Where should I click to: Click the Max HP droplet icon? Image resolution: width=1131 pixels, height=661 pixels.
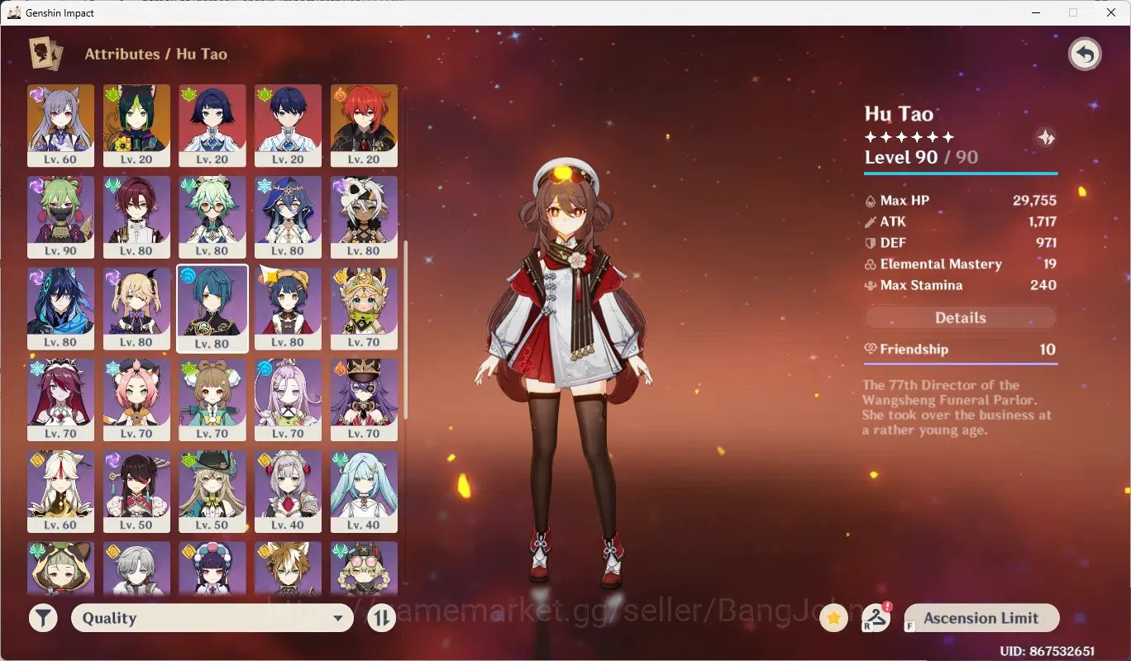point(870,201)
